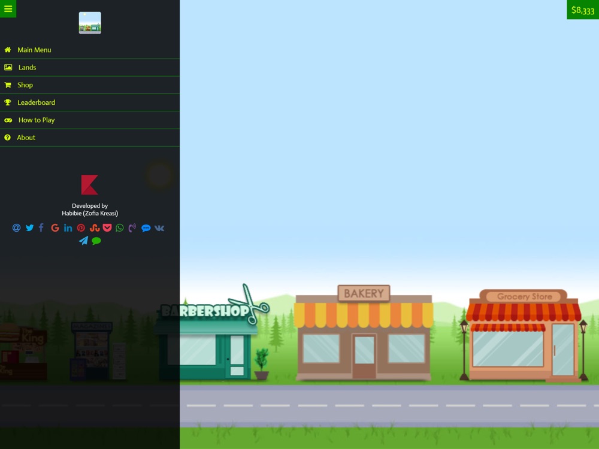Share on Google icon
Viewport: 599px width, 449px height.
coord(55,228)
